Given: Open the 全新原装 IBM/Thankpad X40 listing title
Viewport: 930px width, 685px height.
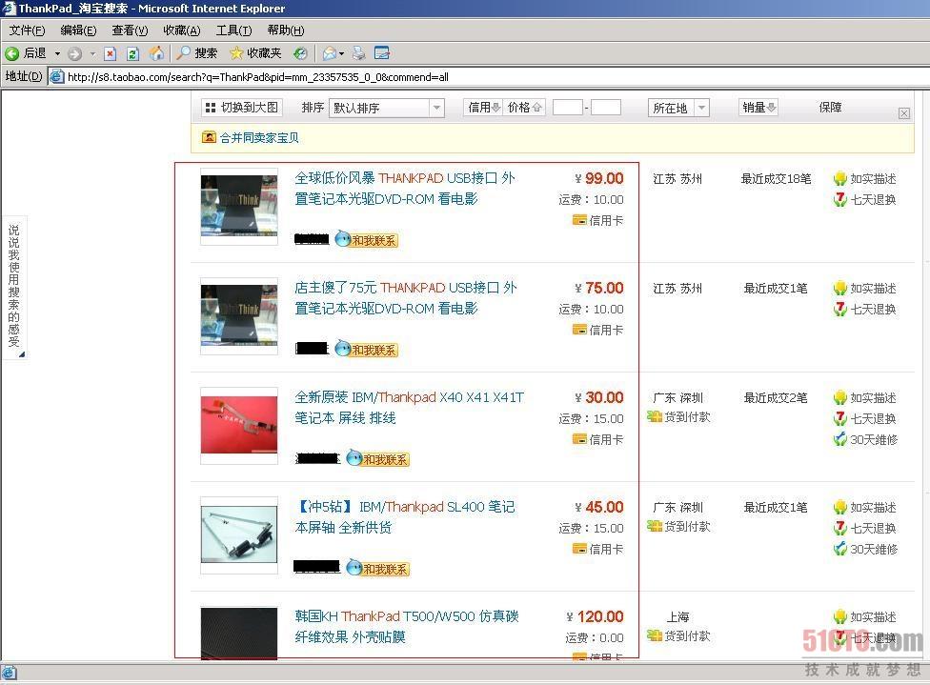Looking at the screenshot, I should (409, 408).
